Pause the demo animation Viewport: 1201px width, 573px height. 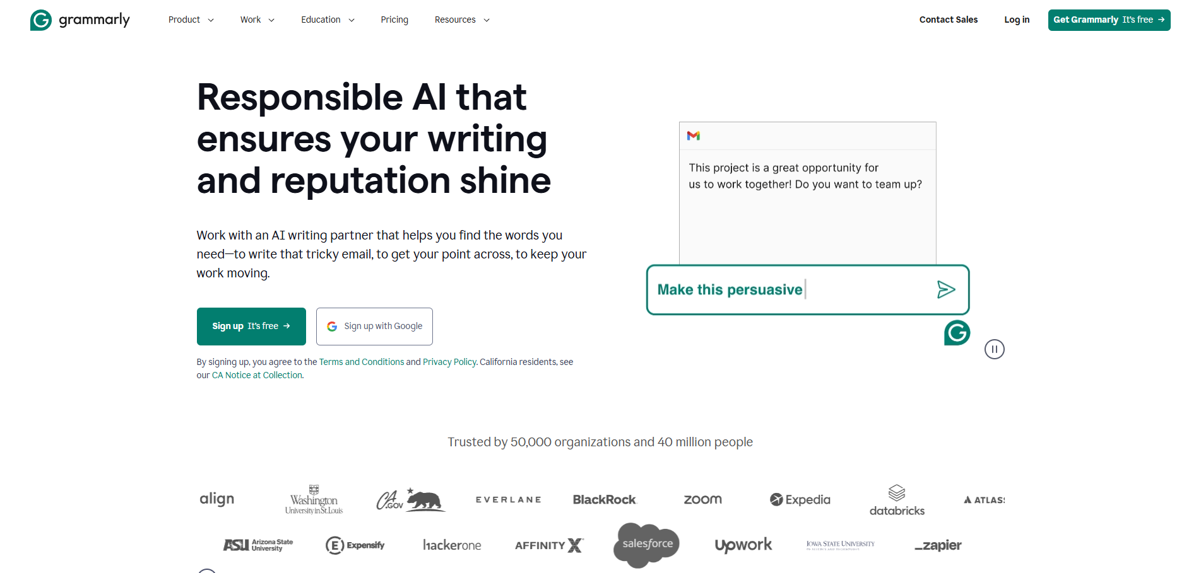click(995, 349)
